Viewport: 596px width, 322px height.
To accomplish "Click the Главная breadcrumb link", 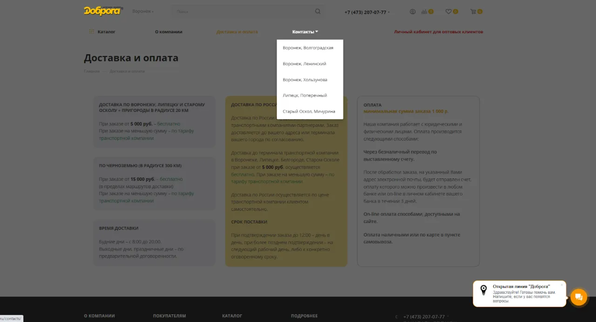I will 92,71.
